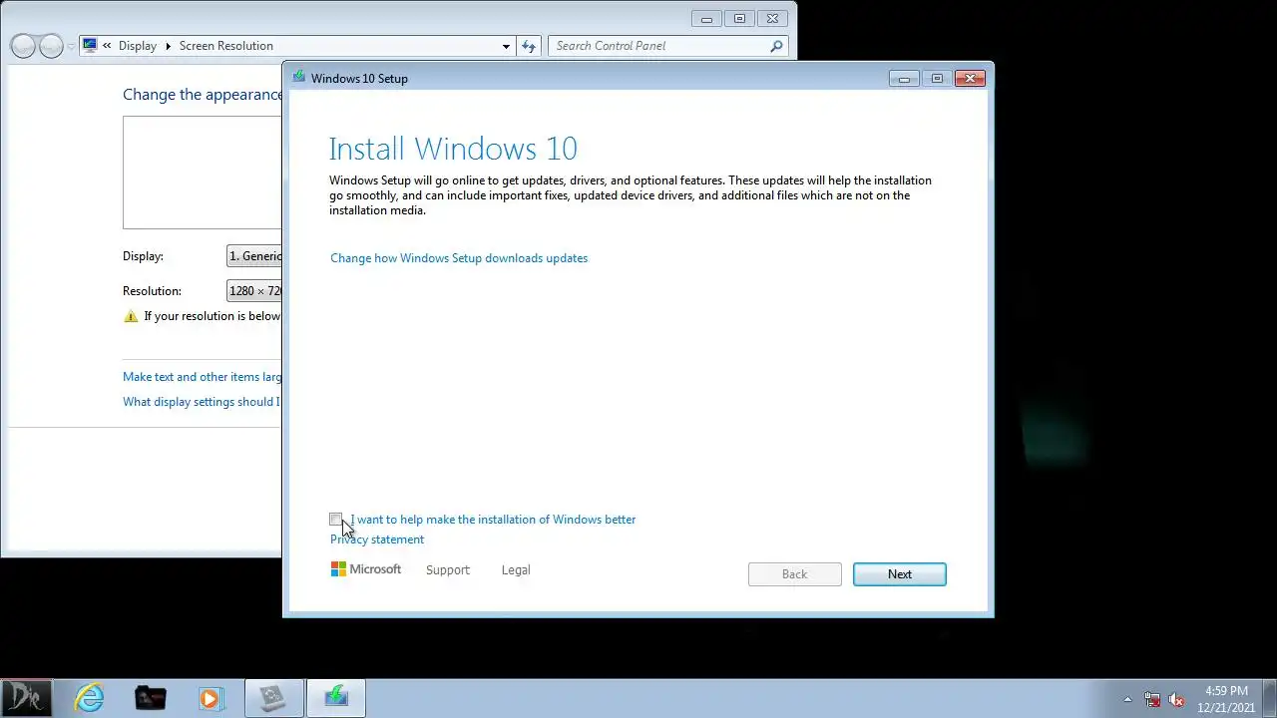This screenshot has height=718, width=1277.
Task: Expand the address bar history dropdown
Action: pyautogui.click(x=506, y=46)
